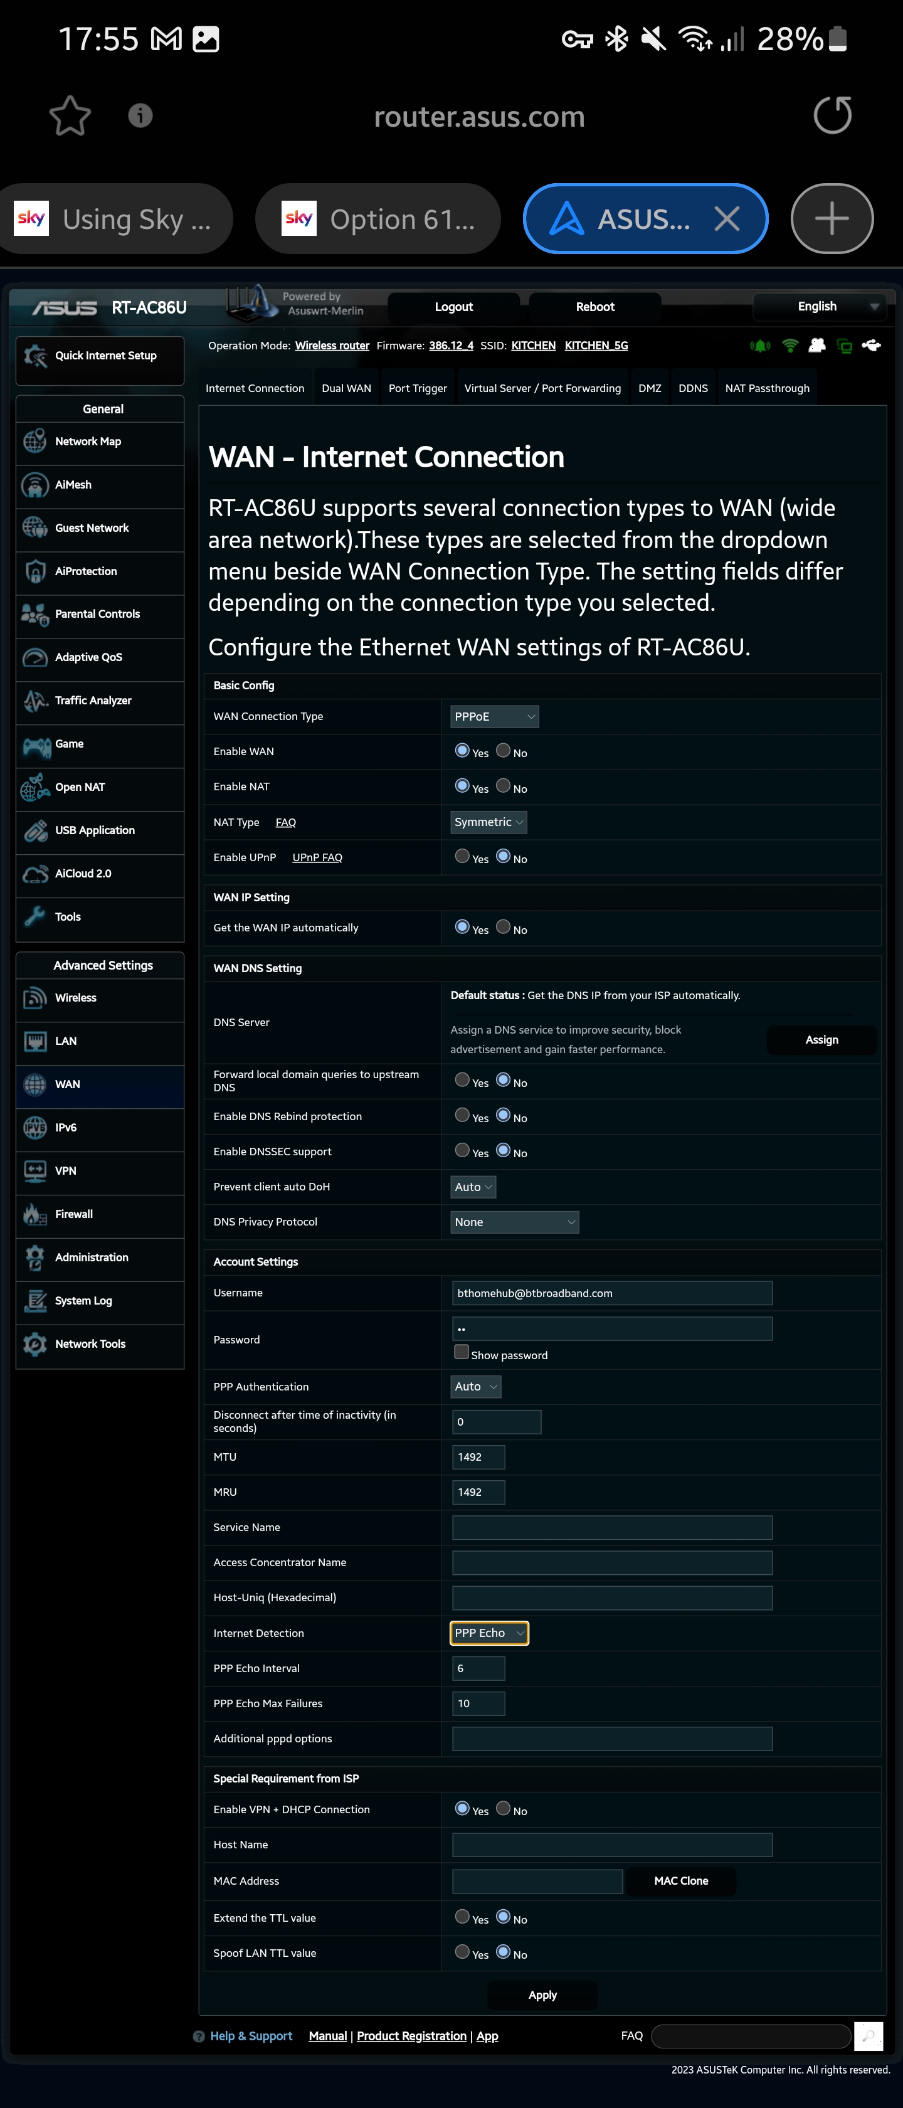
Task: Click the Username input field
Action: [612, 1294]
